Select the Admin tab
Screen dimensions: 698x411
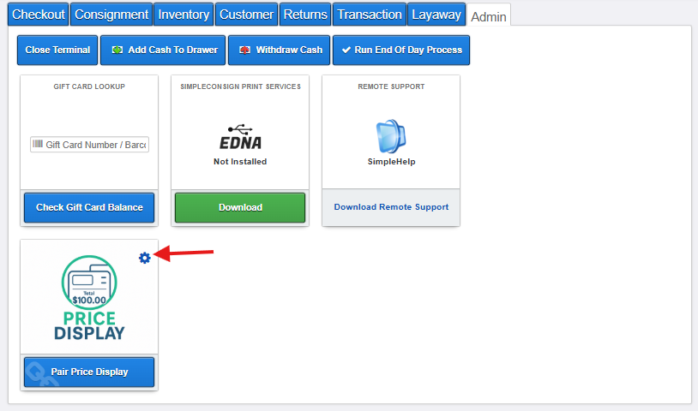point(489,16)
